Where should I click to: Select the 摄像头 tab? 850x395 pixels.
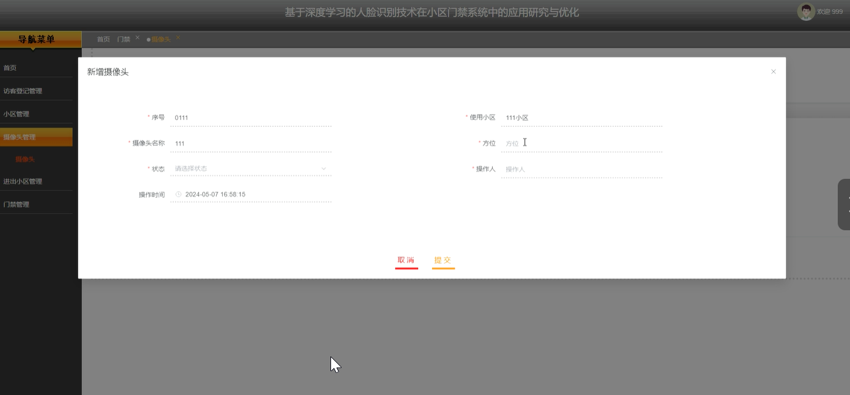coord(161,39)
